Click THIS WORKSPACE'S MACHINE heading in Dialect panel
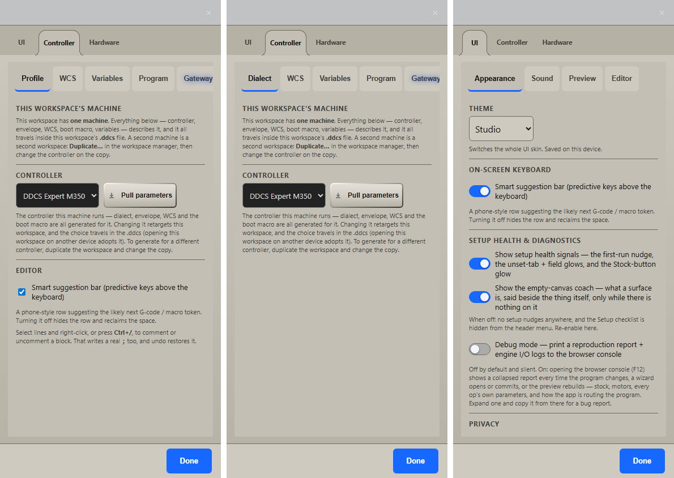This screenshot has width=674, height=478. [295, 109]
